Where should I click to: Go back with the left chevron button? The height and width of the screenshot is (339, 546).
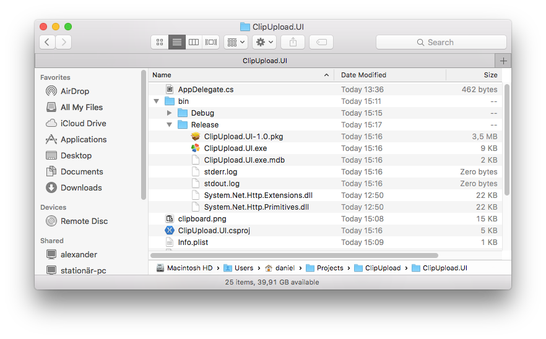point(47,42)
